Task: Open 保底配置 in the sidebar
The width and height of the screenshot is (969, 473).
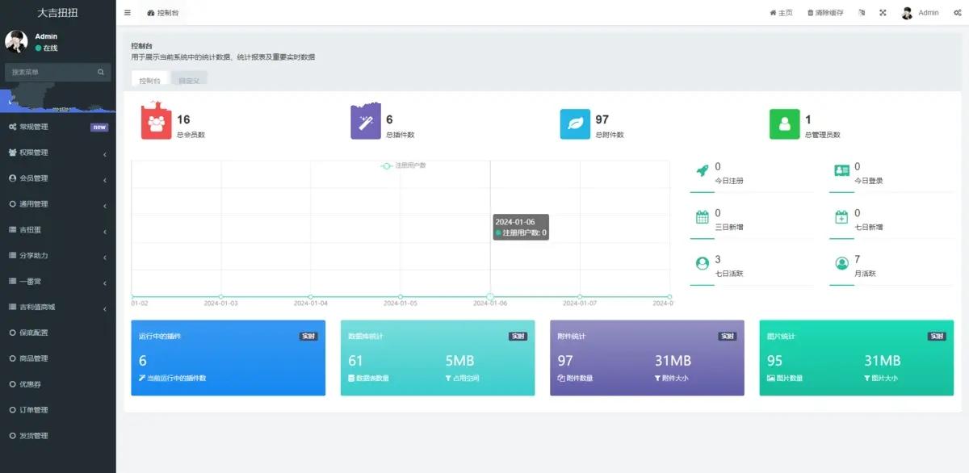Action: [x=58, y=333]
